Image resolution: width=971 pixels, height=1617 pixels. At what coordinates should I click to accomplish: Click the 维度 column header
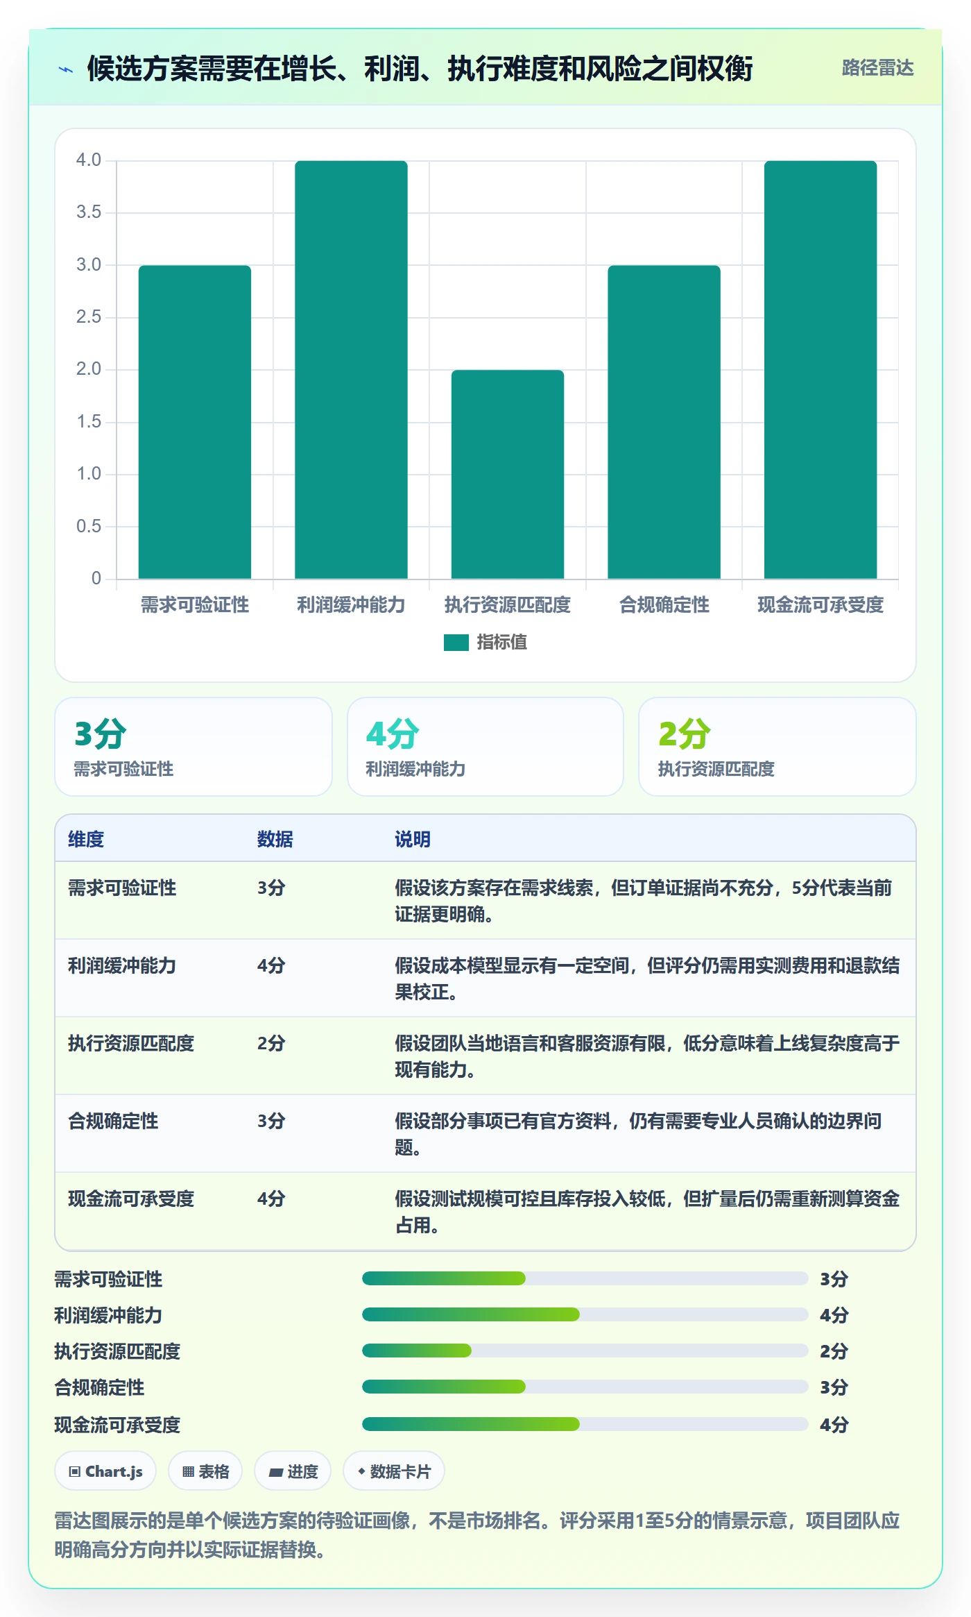click(x=86, y=839)
